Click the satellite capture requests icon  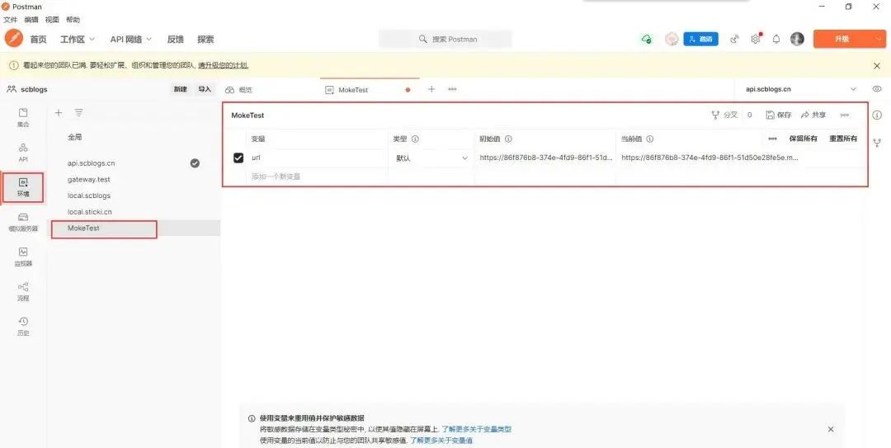(735, 39)
